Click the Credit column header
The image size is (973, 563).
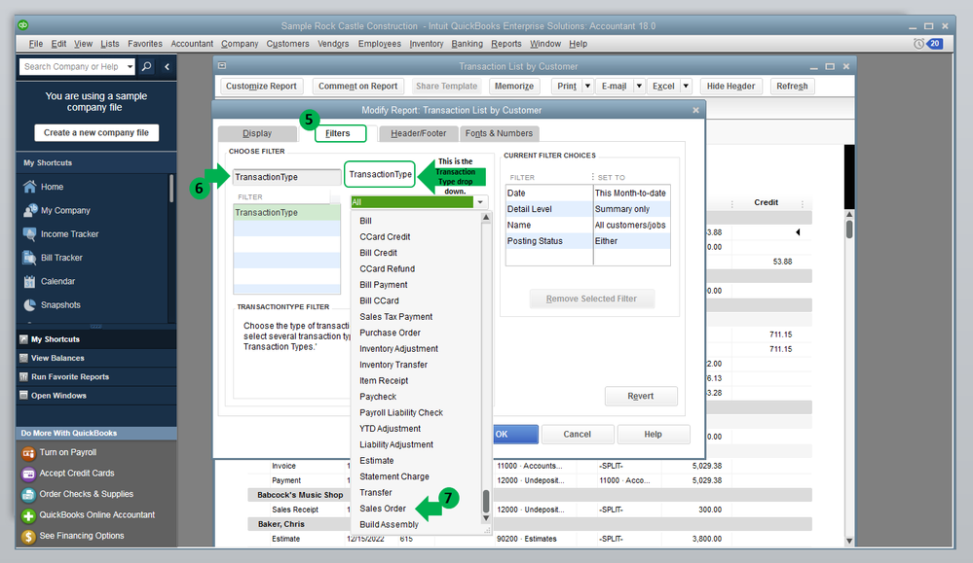(766, 202)
